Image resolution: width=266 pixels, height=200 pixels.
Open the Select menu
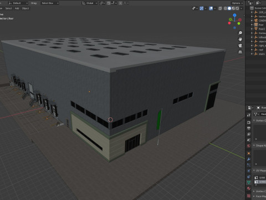point(8,8)
